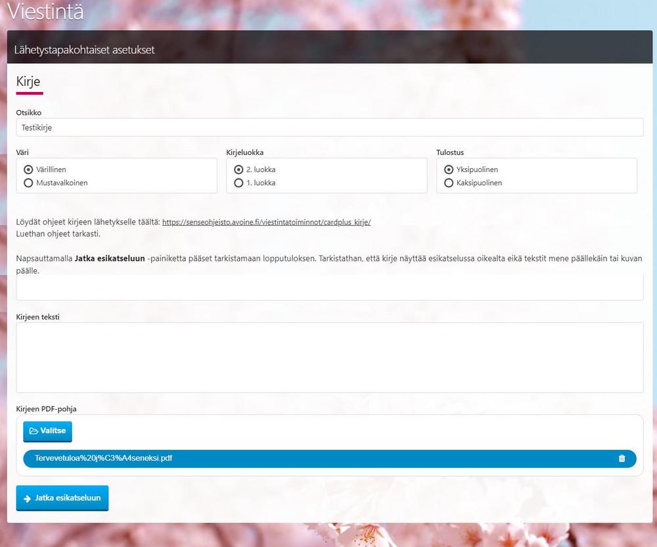Image resolution: width=657 pixels, height=547 pixels.
Task: Switch letter class to 1. luokka
Action: [238, 183]
